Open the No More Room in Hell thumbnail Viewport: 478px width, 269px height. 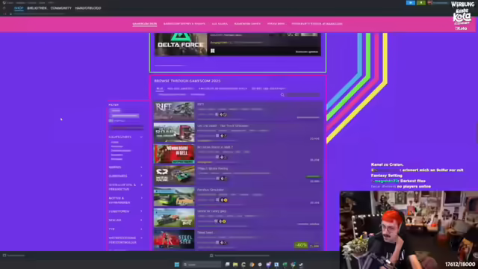174,153
